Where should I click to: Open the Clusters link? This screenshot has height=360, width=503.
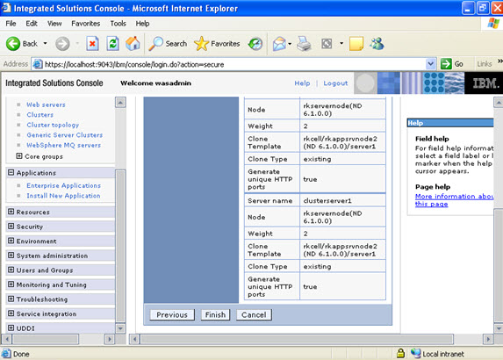coord(40,114)
